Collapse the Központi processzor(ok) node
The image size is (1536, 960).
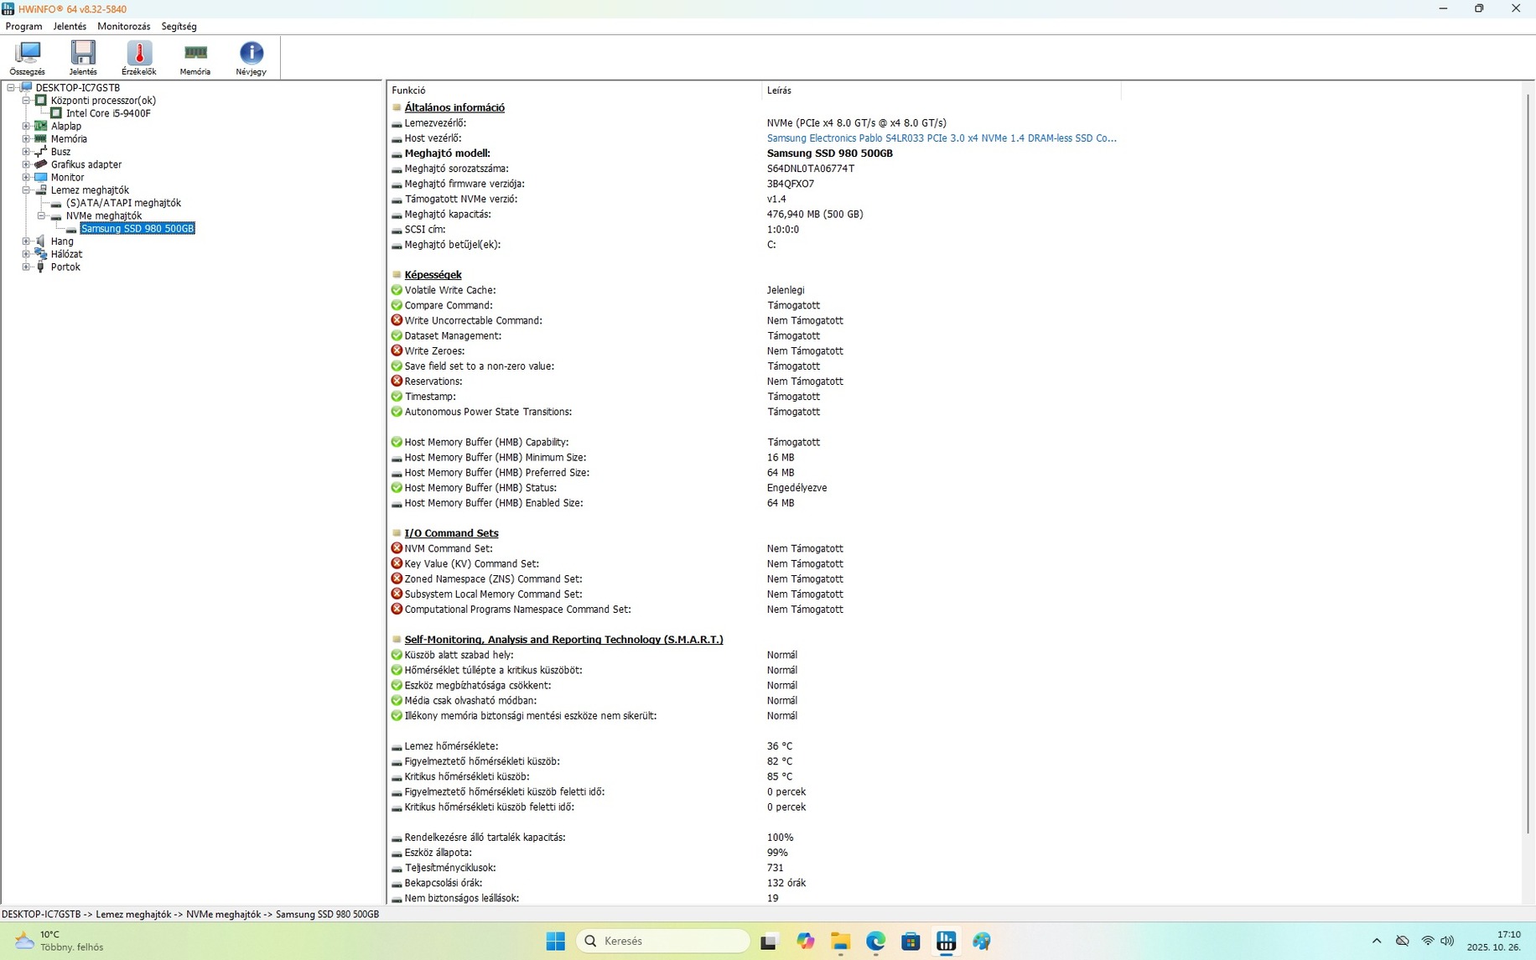tap(26, 101)
